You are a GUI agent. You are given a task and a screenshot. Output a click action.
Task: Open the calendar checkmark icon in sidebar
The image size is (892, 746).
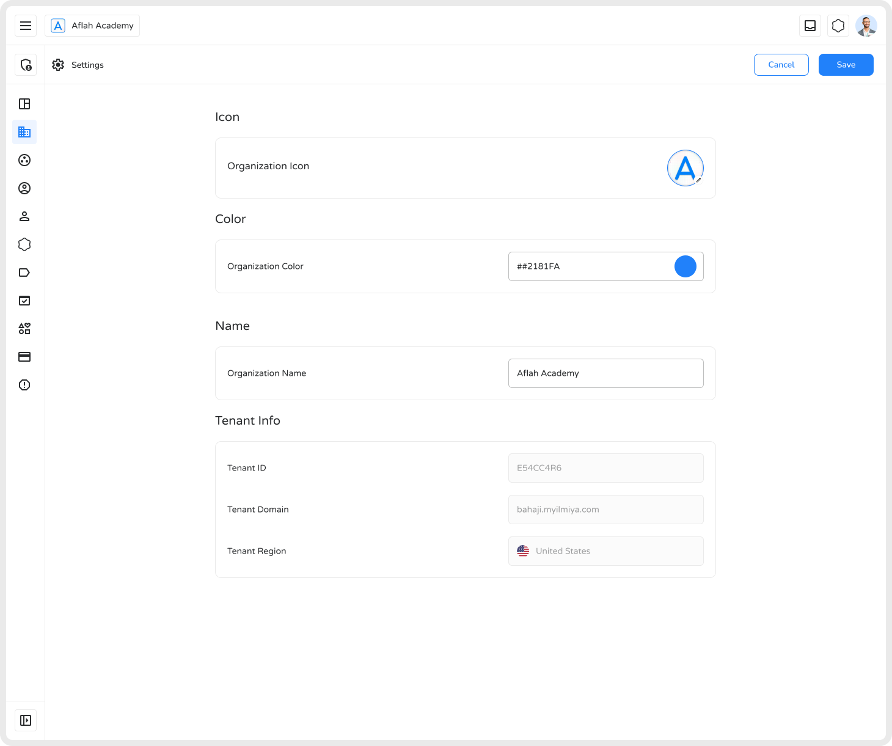point(24,301)
